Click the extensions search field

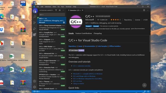click(52, 15)
